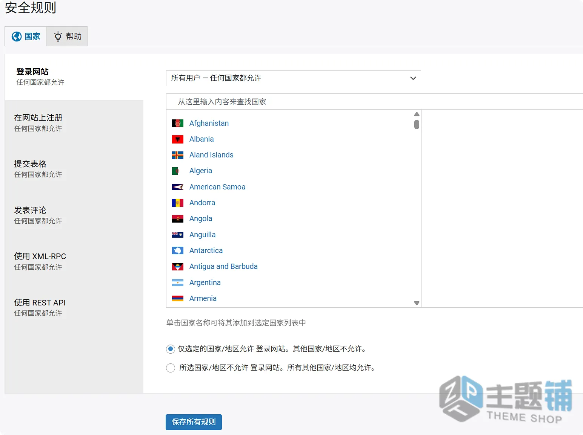583x435 pixels.
Task: Select the 使用 XML-RPC rule section
Action: tap(74, 262)
